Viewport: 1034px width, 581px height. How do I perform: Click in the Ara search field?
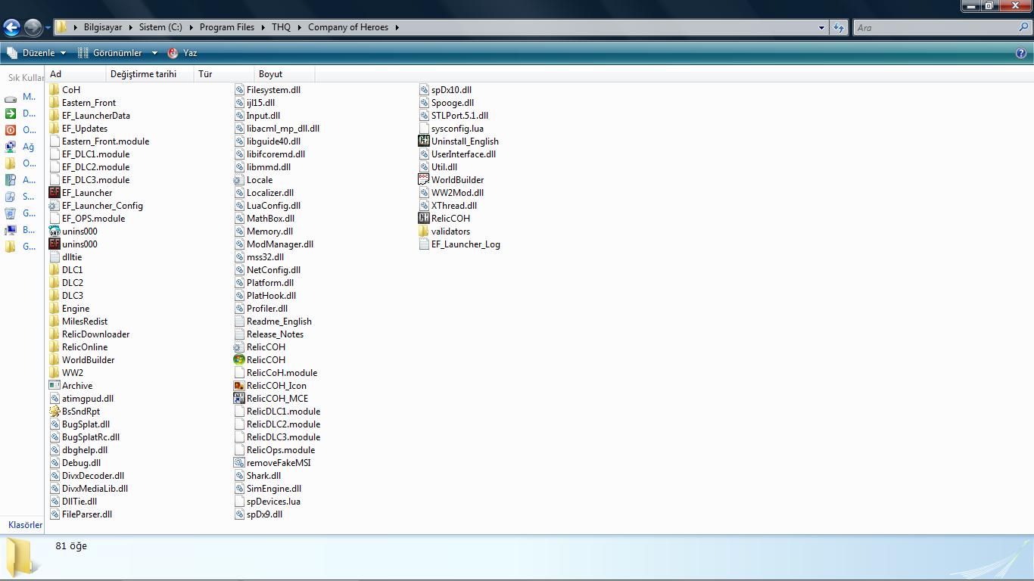(x=936, y=27)
